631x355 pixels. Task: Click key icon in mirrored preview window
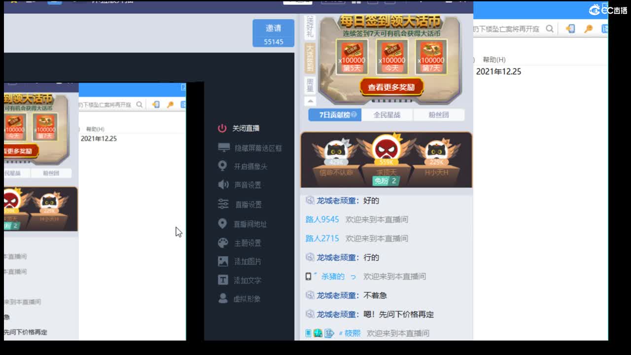click(x=171, y=105)
